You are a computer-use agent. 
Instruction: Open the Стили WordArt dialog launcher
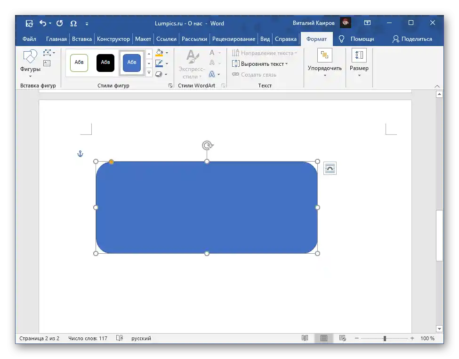(223, 86)
